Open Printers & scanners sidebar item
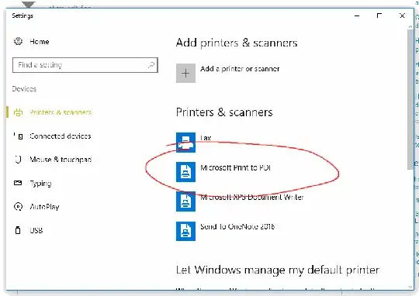The image size is (419, 296). [x=61, y=112]
